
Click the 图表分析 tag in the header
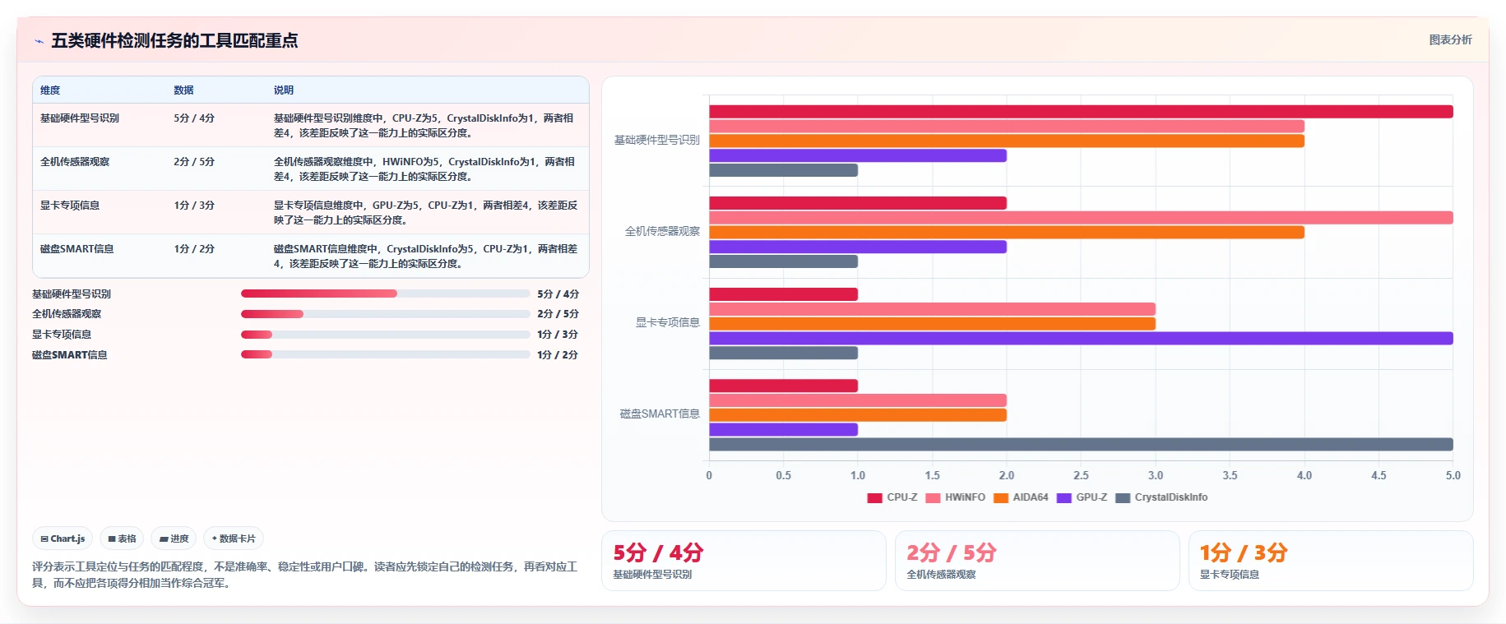point(1450,39)
